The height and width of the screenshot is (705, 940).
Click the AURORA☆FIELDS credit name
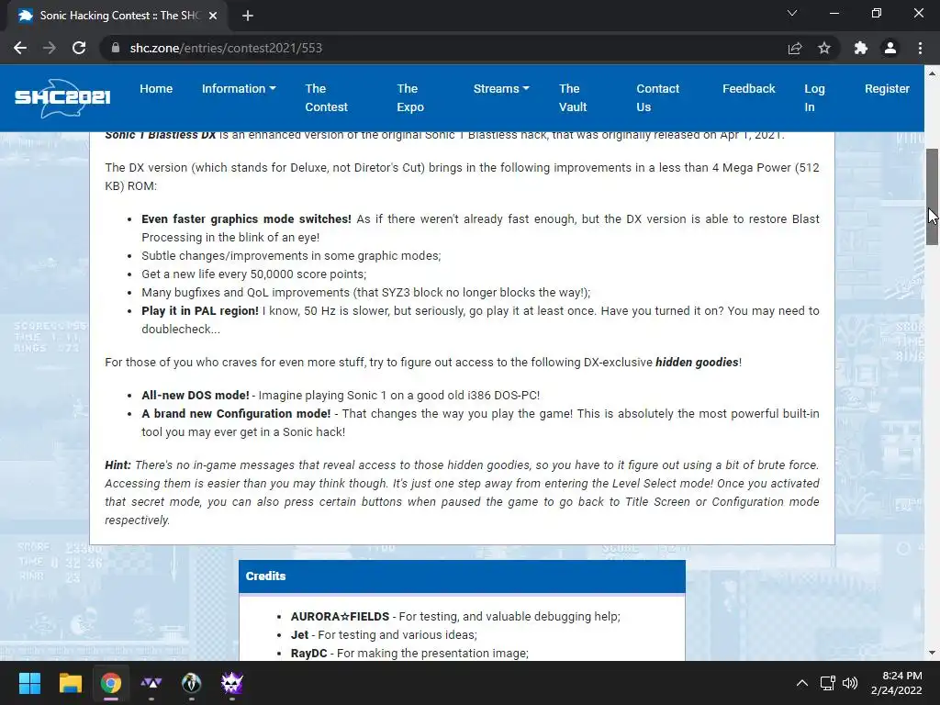340,616
